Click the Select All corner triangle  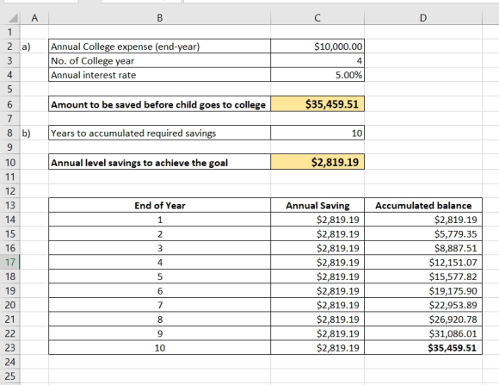coord(13,18)
